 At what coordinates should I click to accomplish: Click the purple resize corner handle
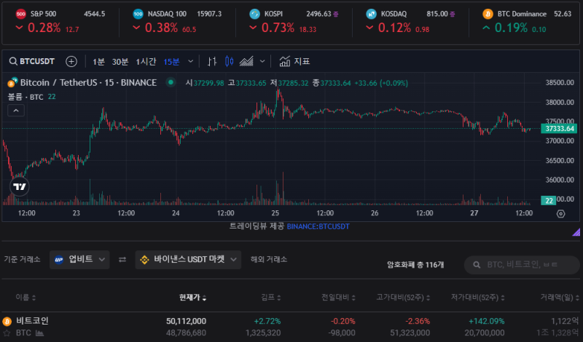pyautogui.click(x=576, y=232)
